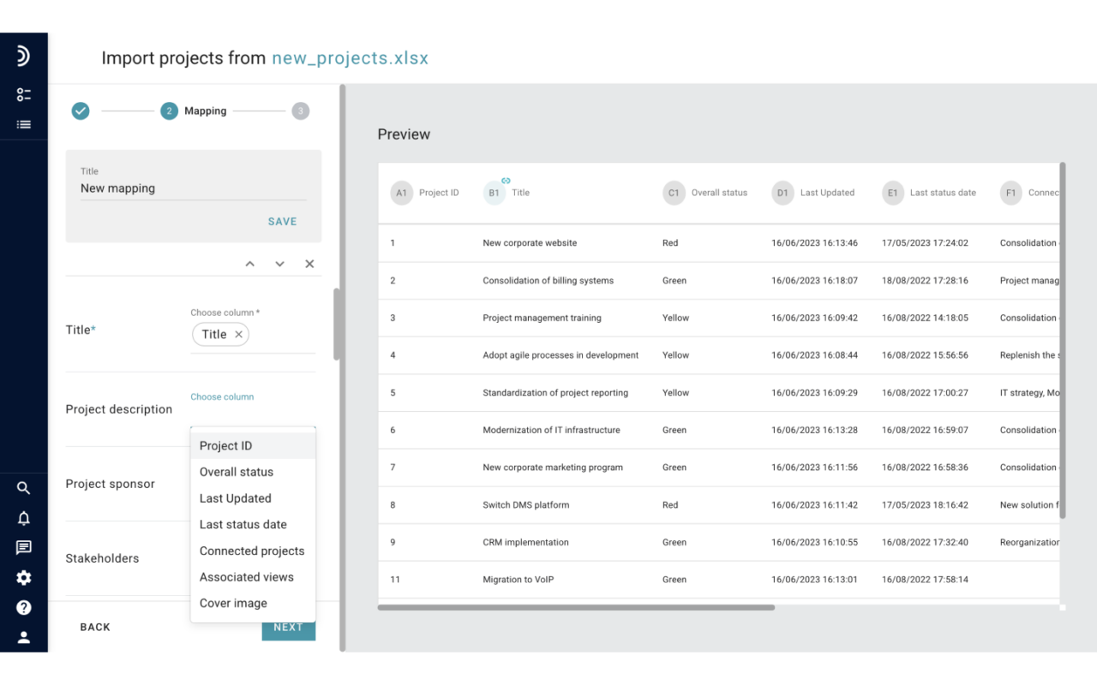Remove the Title column mapping chip
Screen dimensions: 1097x685
point(237,334)
